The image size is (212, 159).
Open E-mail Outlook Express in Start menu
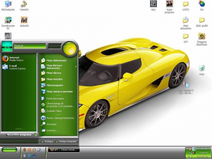point(19,67)
